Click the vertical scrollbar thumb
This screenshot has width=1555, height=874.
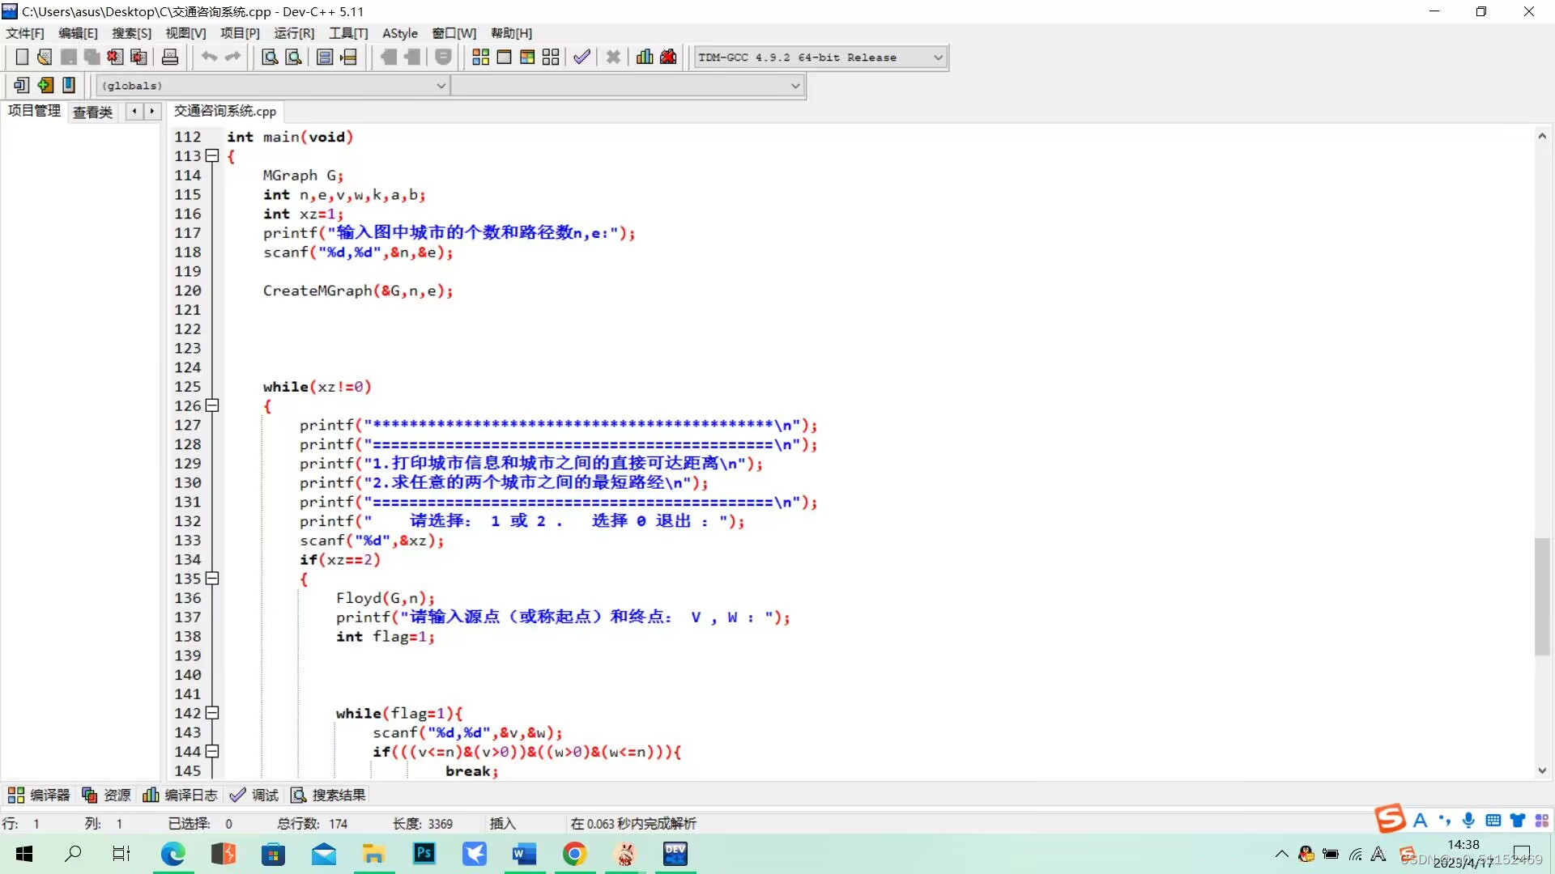point(1542,596)
